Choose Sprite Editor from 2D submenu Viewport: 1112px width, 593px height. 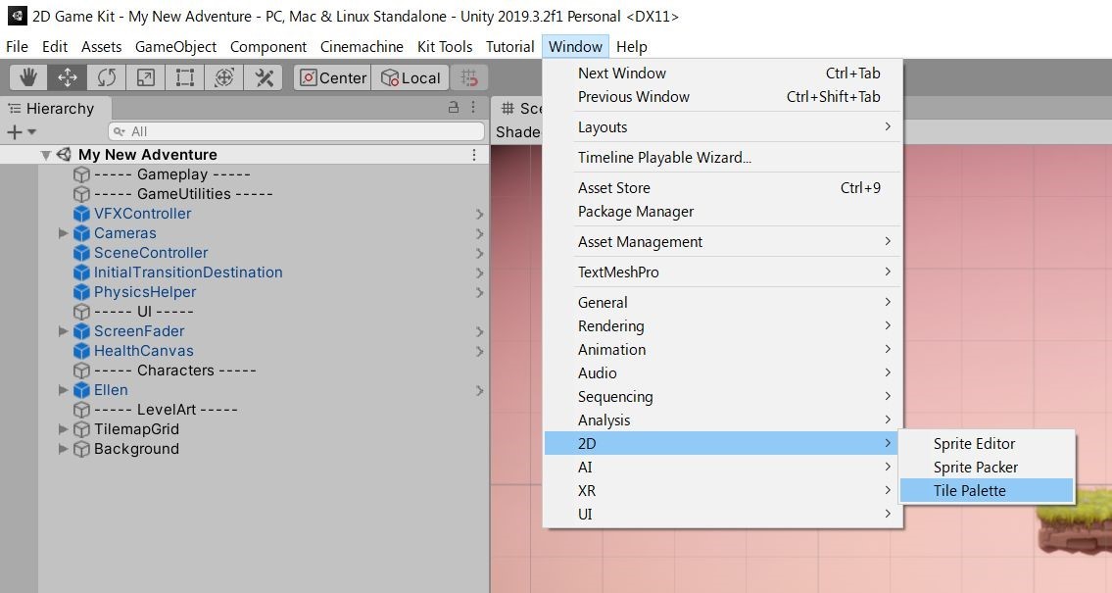[987, 443]
